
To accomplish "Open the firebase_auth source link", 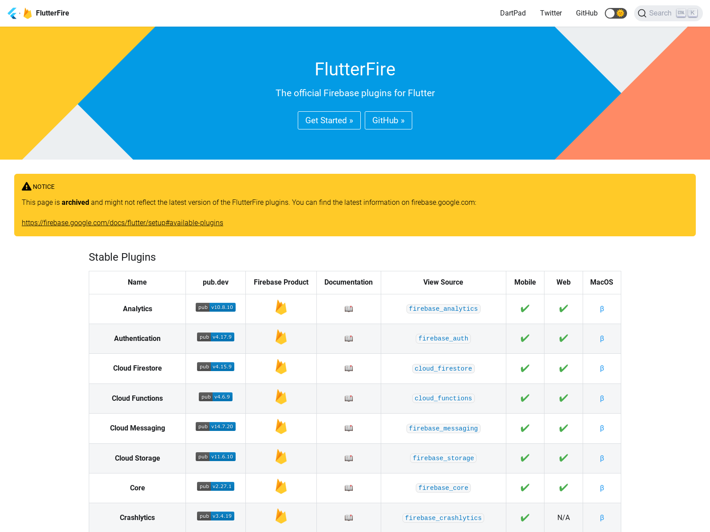I will click(443, 339).
